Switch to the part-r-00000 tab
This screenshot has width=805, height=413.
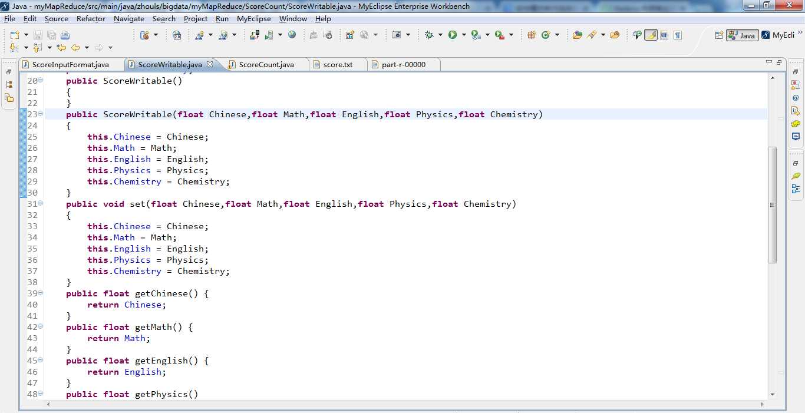pos(404,64)
